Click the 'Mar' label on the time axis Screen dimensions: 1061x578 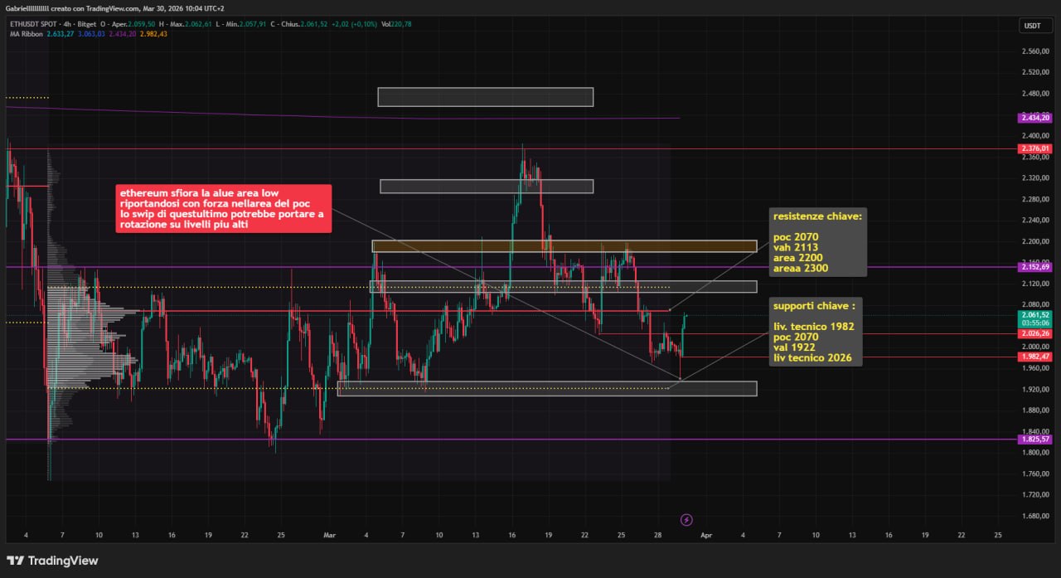click(331, 536)
